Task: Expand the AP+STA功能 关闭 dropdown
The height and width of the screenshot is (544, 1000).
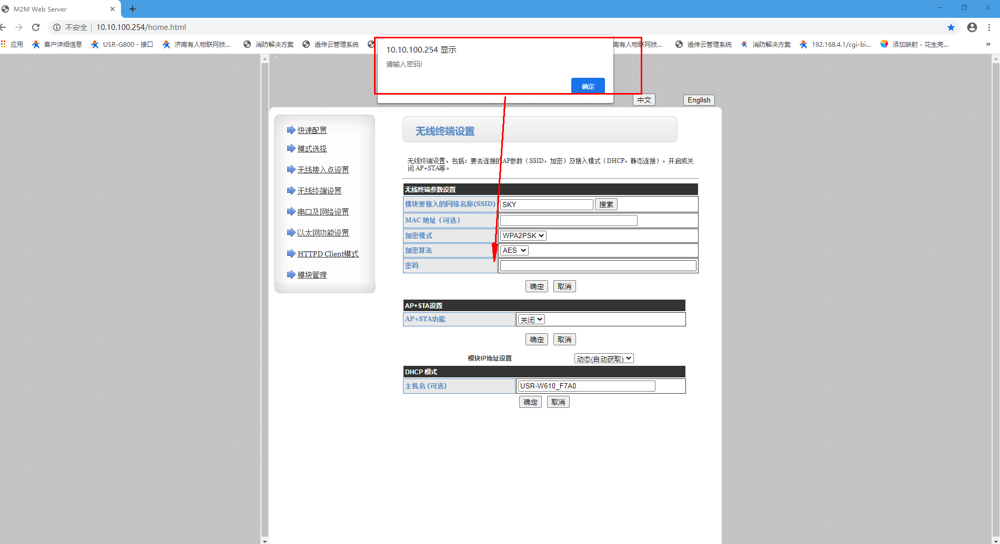Action: pos(531,320)
